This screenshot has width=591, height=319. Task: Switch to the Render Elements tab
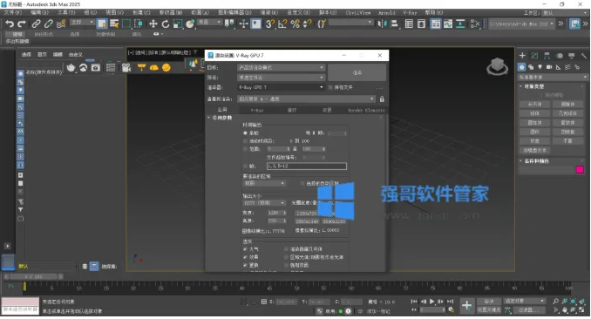[365, 110]
